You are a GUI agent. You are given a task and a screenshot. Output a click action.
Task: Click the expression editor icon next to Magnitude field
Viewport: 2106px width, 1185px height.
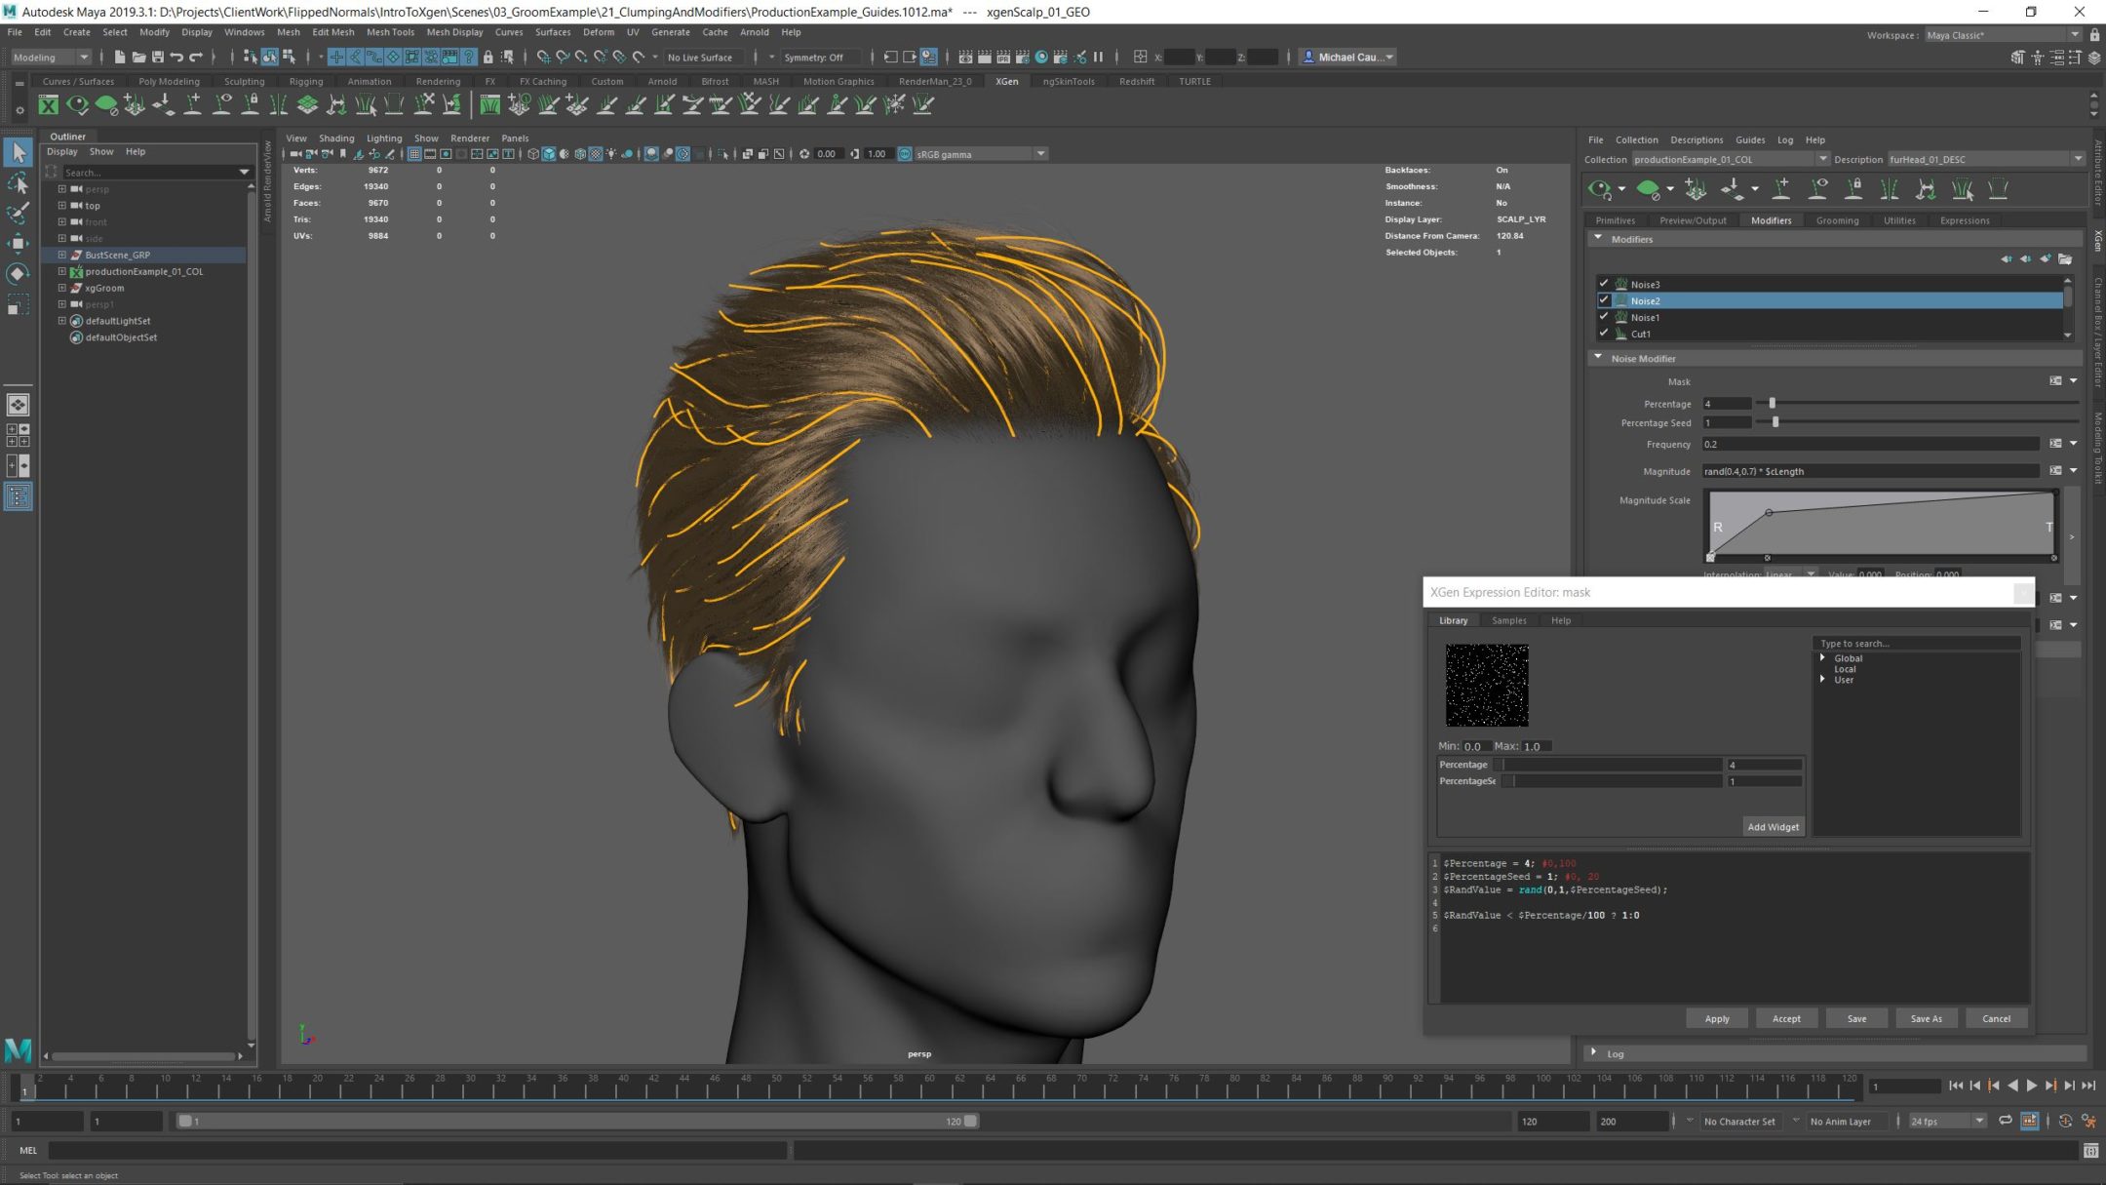click(2054, 470)
